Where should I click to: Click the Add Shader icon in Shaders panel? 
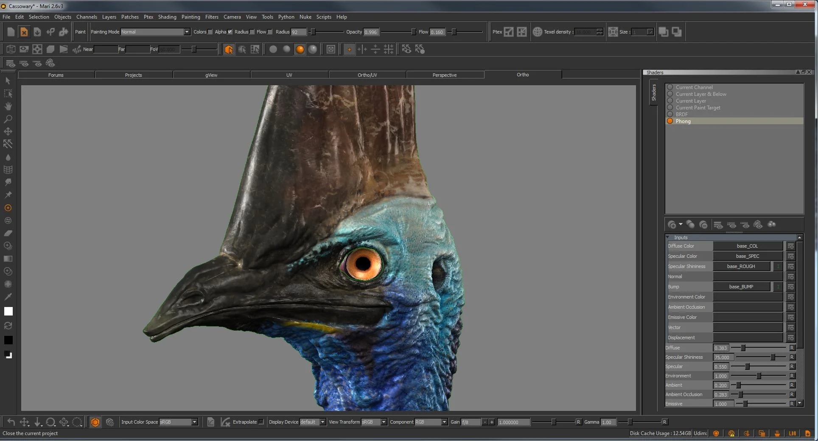click(x=673, y=225)
